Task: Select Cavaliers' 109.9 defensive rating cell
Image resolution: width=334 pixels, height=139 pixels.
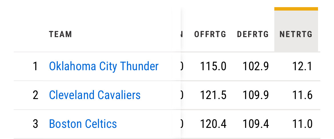Action: 255,95
